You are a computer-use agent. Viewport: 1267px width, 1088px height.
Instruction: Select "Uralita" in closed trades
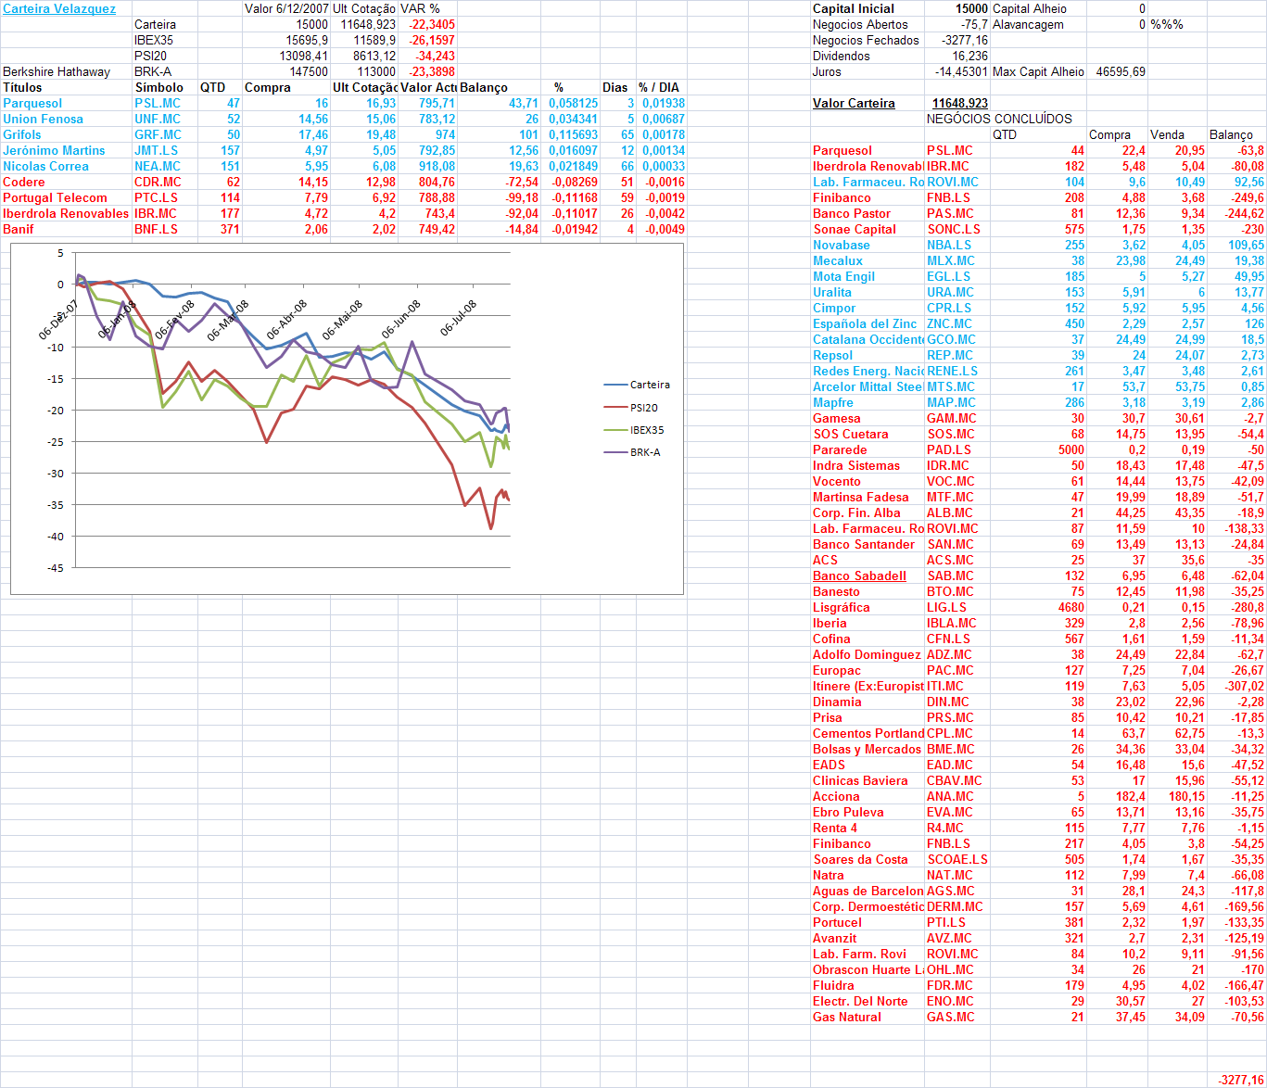832,293
